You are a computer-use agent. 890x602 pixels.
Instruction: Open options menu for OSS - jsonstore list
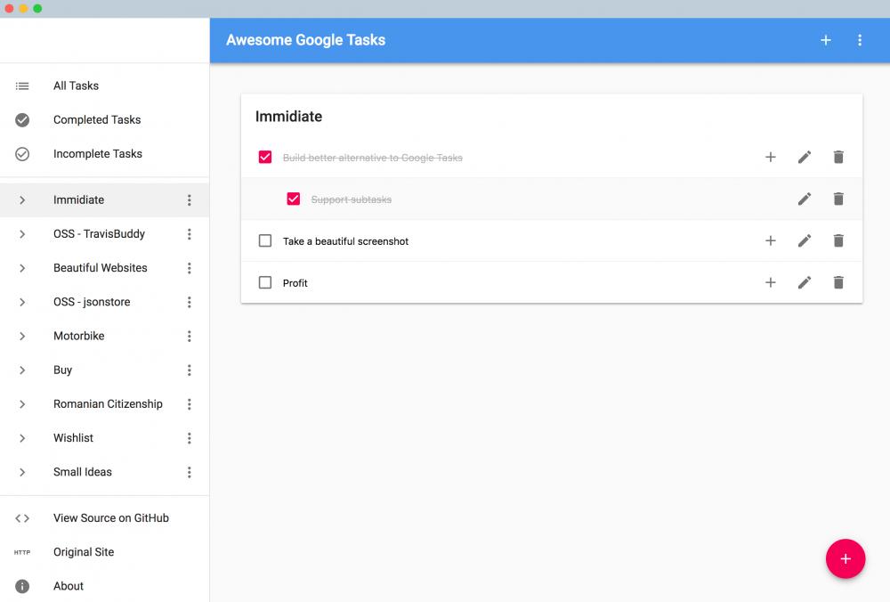[189, 302]
